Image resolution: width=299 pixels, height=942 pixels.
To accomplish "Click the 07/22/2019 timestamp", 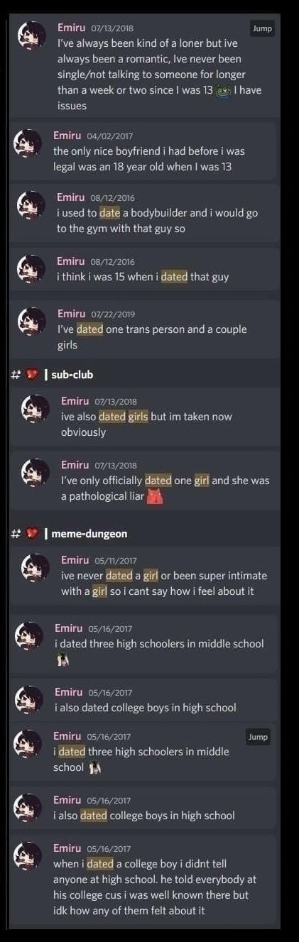I will coord(113,314).
